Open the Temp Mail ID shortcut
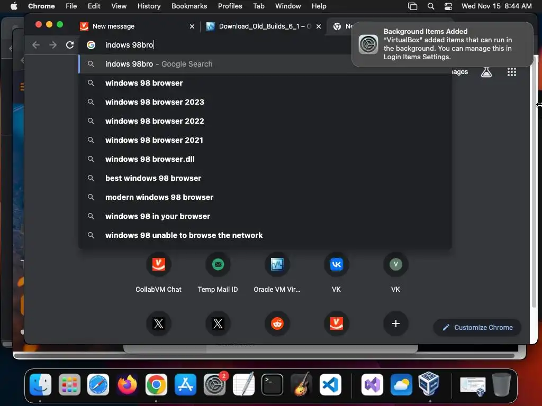Screen dimensions: 542x406 click(218, 273)
